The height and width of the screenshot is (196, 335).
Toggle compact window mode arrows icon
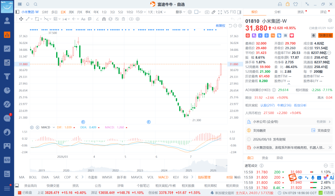[307, 4]
